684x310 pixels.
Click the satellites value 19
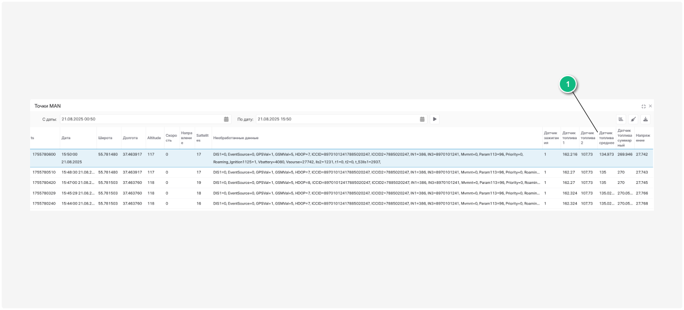pos(199,183)
